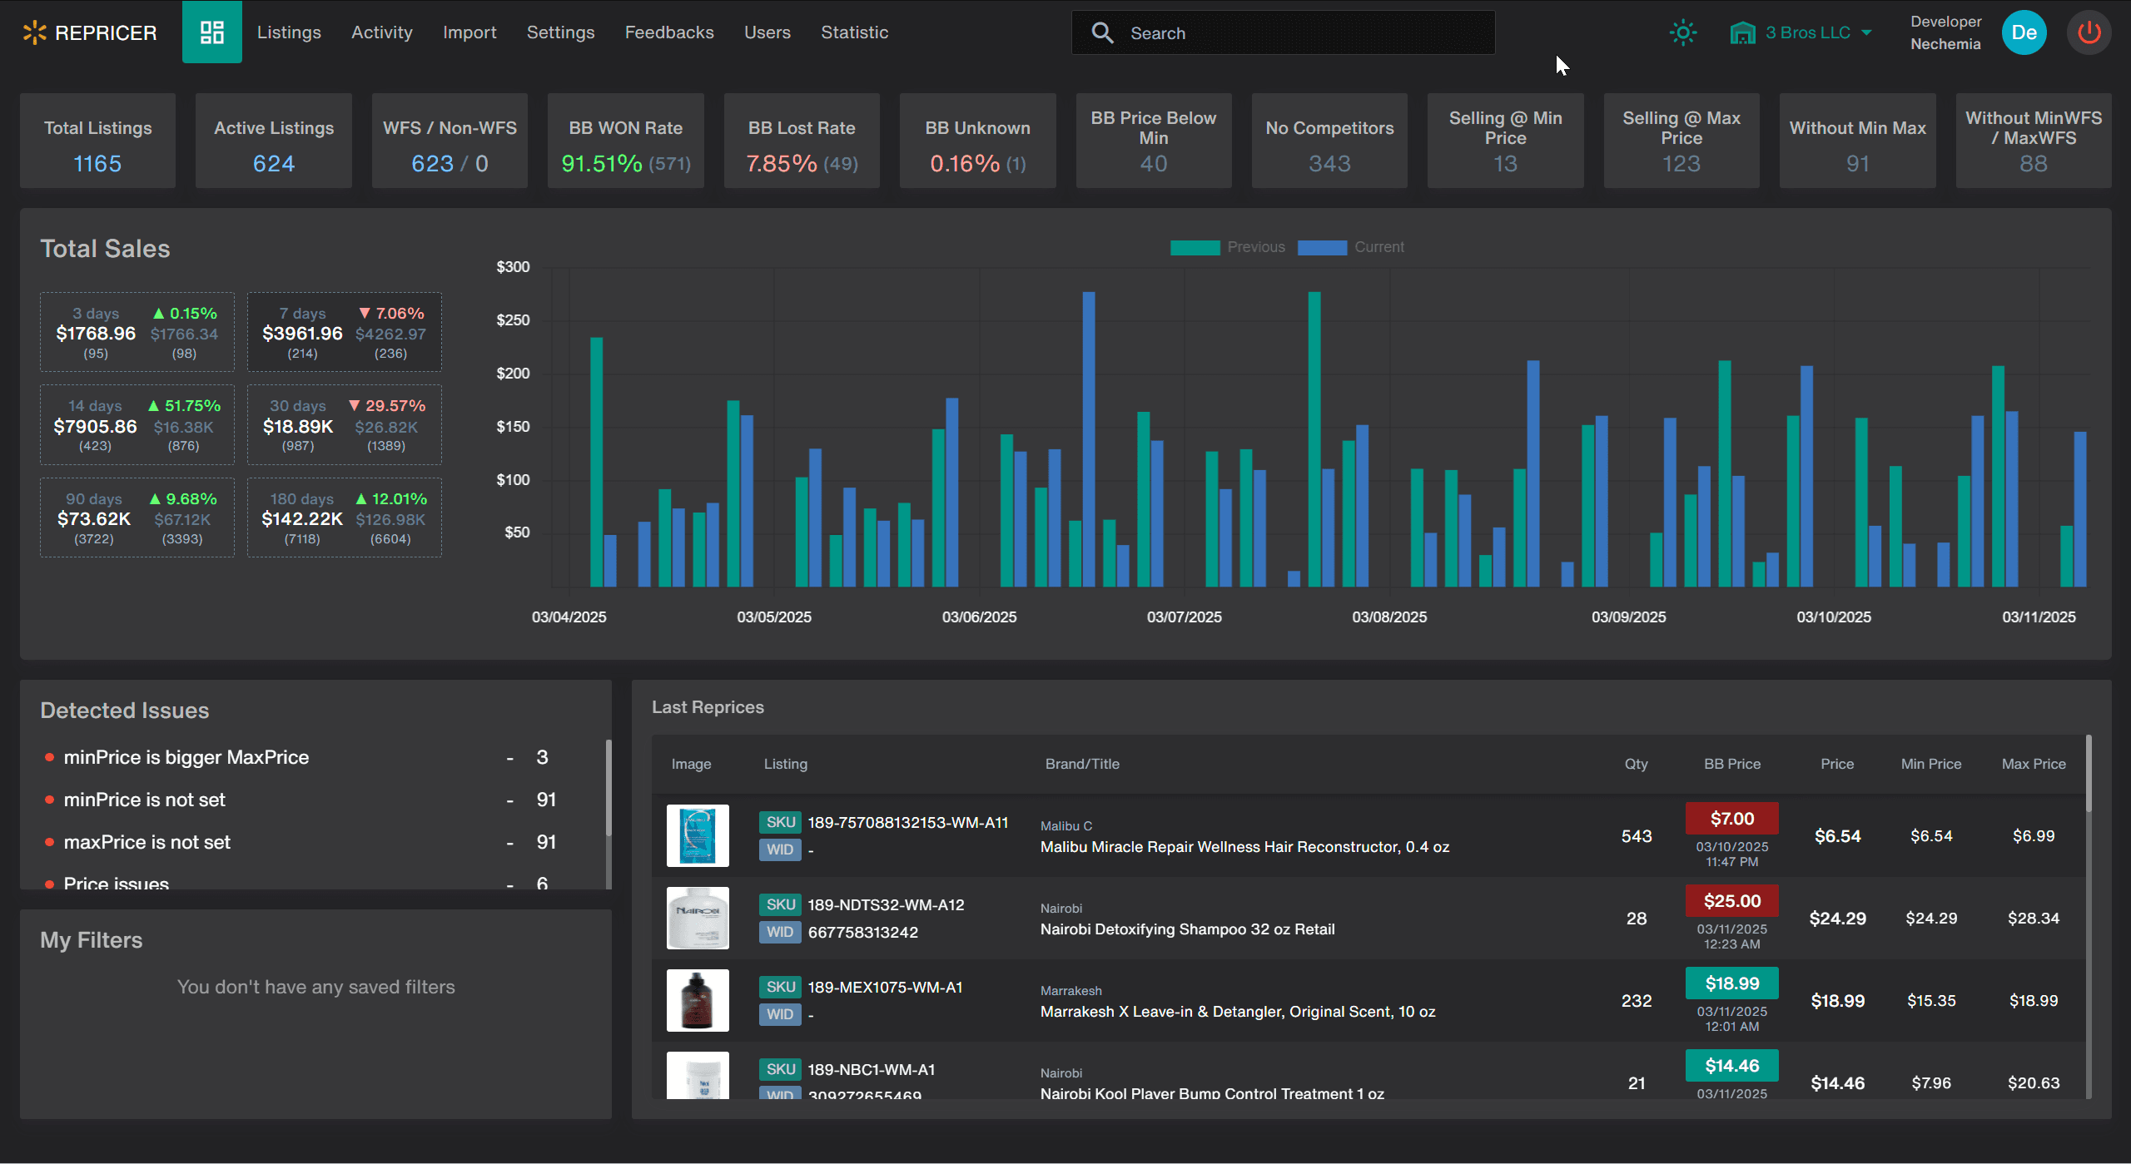Screen dimensions: 2131x1164
Task: Open the Settings menu
Action: (x=560, y=32)
